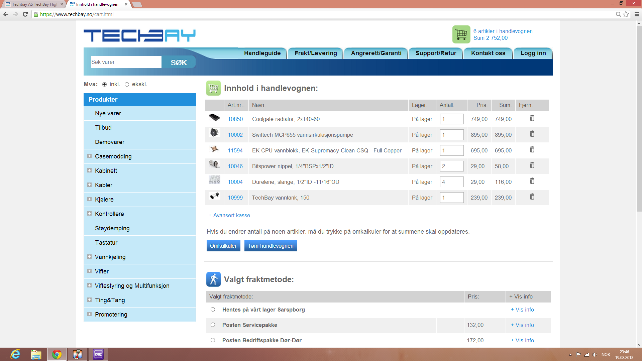Open the Angrerett/Garanti tab
This screenshot has height=361, width=642.
point(376,53)
